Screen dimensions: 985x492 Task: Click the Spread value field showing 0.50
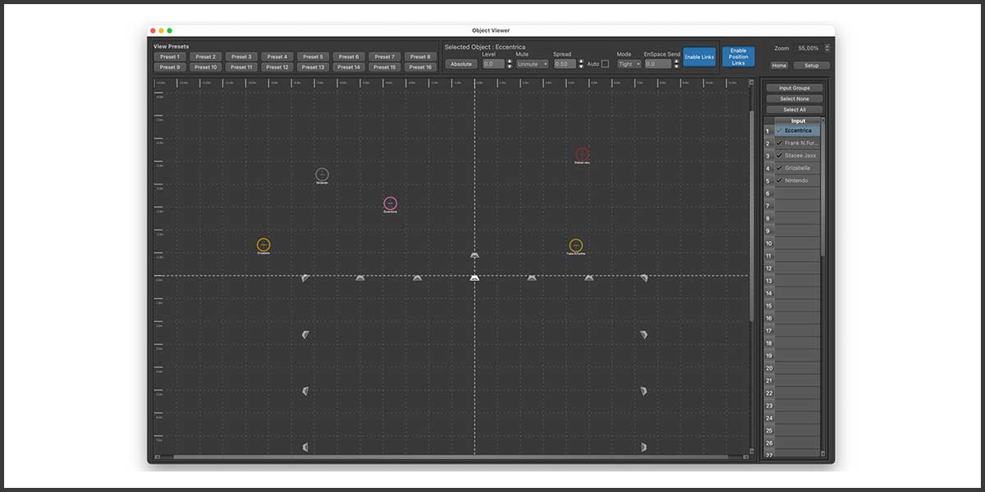[x=566, y=64]
